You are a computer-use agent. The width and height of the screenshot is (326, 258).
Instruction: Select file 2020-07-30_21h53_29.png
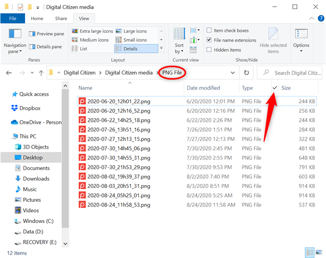click(197, 167)
